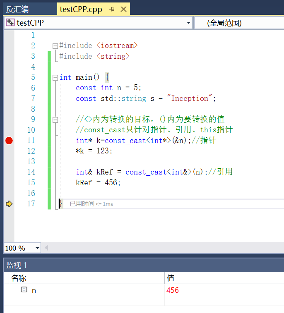This screenshot has width=284, height=313.
Task: Click the 监视 1 panel title
Action: 17,265
